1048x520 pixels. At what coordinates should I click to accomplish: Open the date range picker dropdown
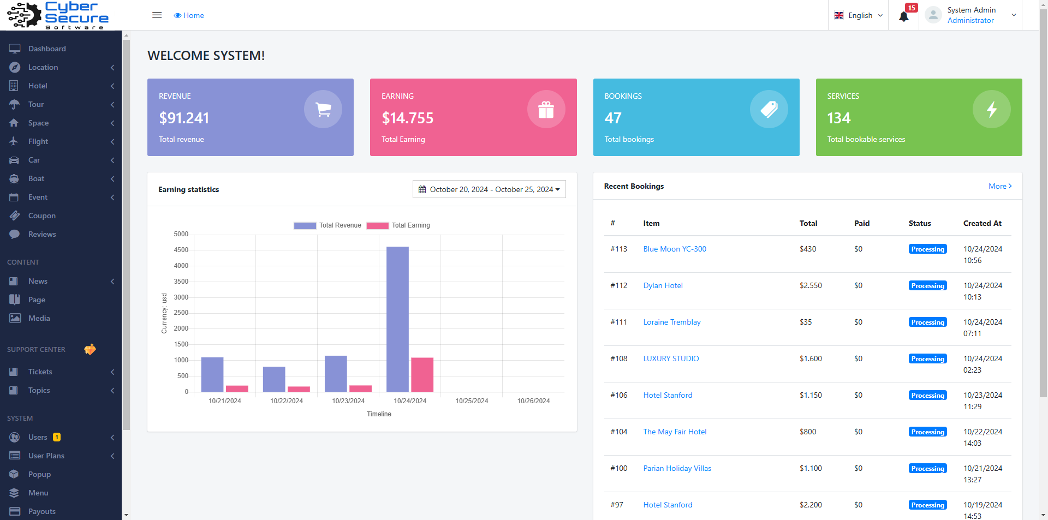click(x=489, y=189)
